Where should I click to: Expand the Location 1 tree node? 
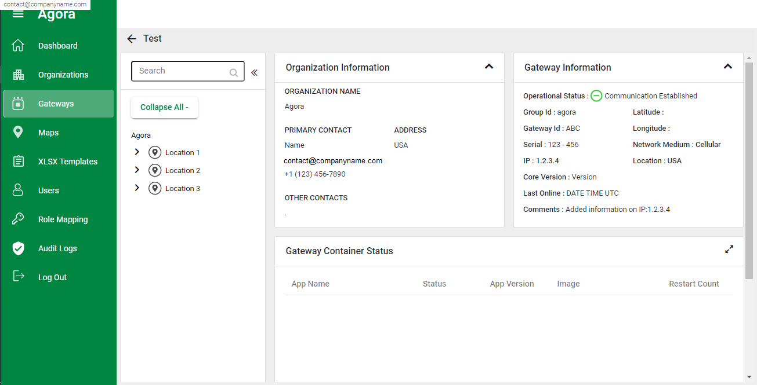tap(137, 152)
